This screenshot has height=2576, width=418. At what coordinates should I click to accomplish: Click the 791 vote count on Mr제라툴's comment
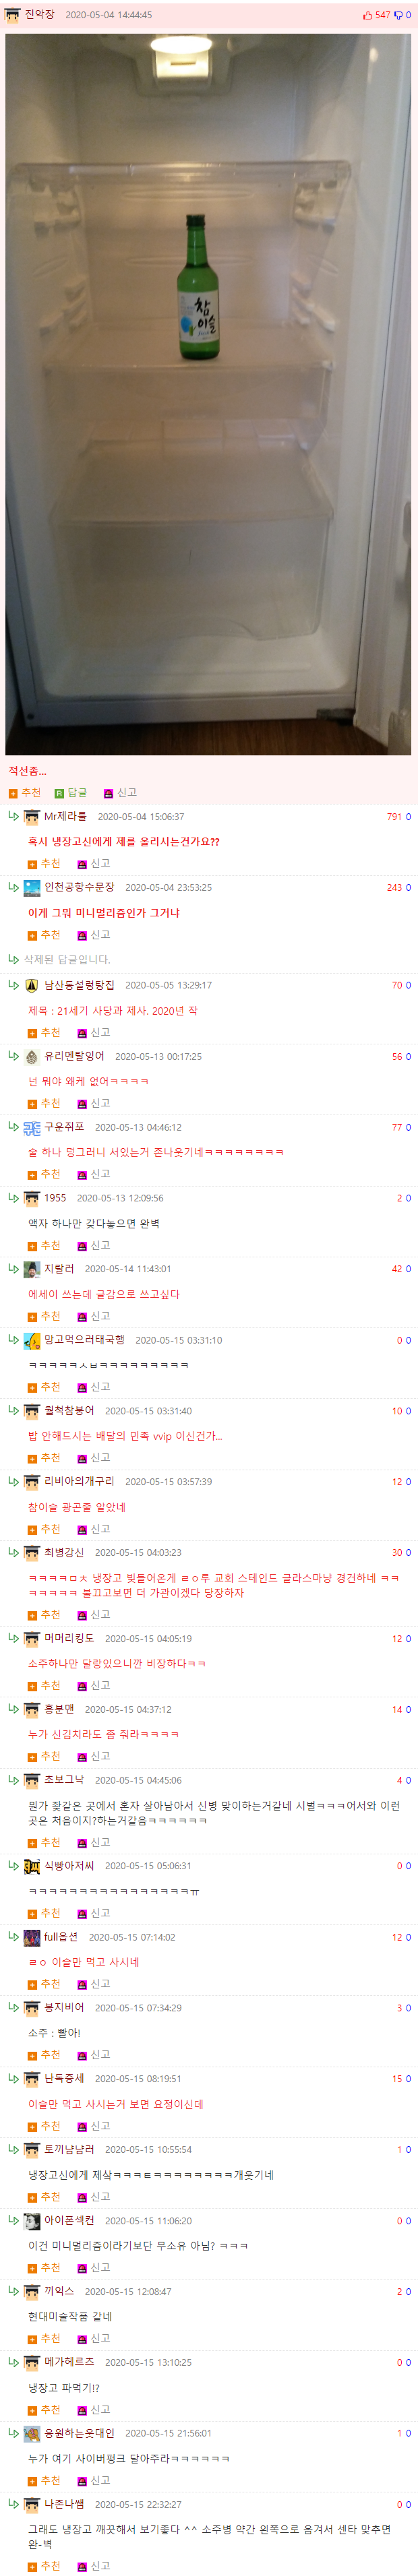394,817
